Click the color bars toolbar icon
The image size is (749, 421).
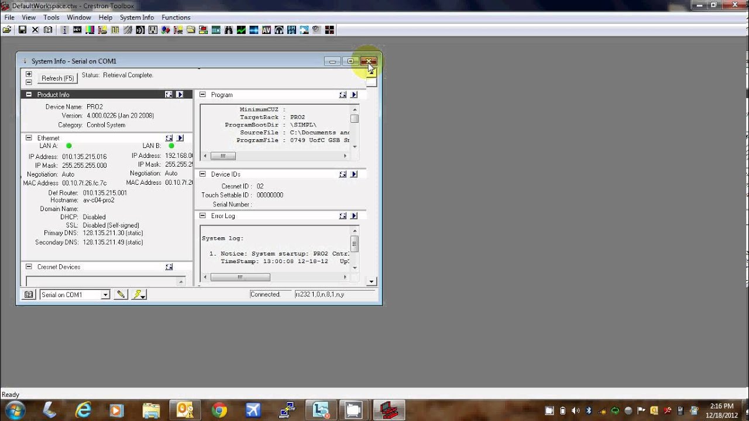90,30
